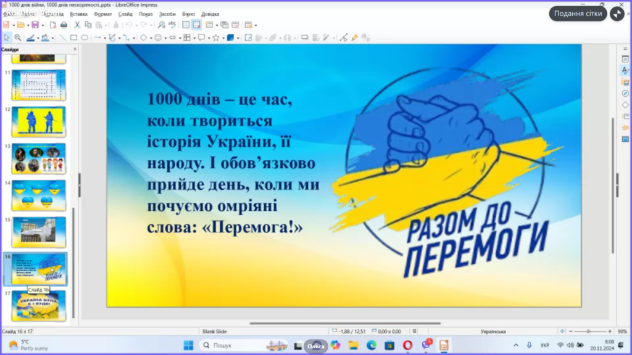Image resolution: width=632 pixels, height=355 pixels.
Task: Click the Print icon in toolbar
Action: (x=64, y=25)
